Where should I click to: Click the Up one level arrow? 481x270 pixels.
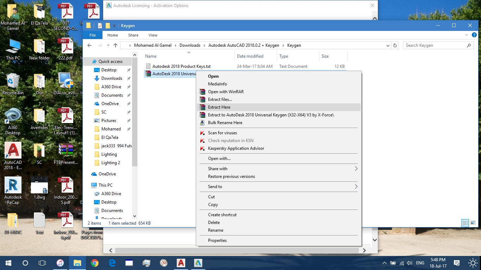pos(115,45)
